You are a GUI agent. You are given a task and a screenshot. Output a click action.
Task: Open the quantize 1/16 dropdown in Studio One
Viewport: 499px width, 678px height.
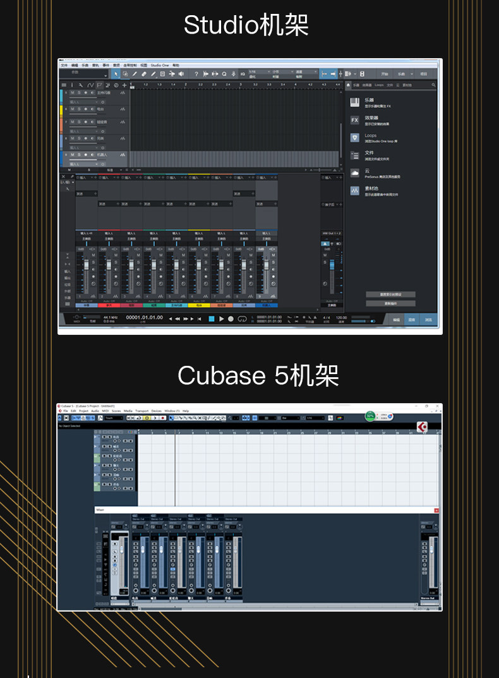pyautogui.click(x=259, y=72)
